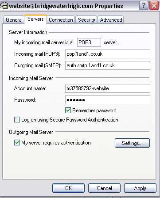The height and width of the screenshot is (198, 160).
Task: Click the mail account envelope icon in title bar
Action: pyautogui.click(x=4, y=6)
